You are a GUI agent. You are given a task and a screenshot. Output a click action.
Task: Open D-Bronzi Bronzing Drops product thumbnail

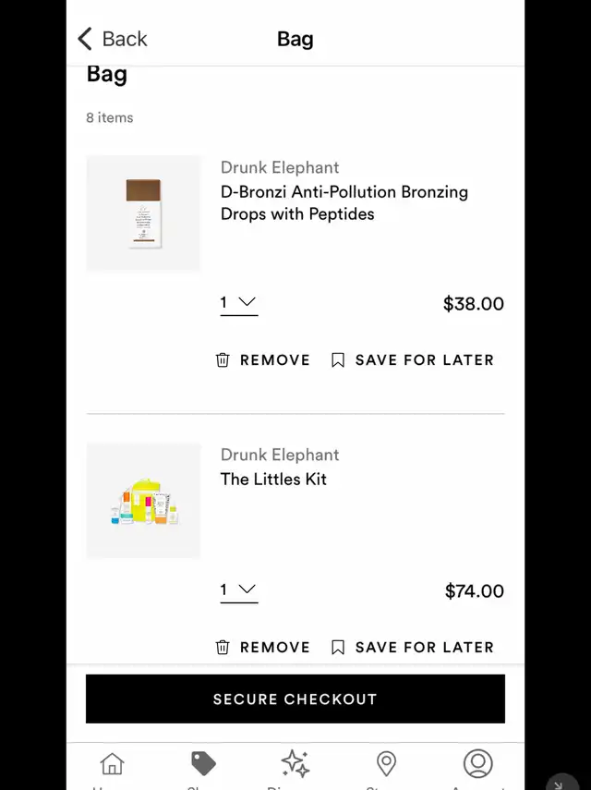click(143, 213)
